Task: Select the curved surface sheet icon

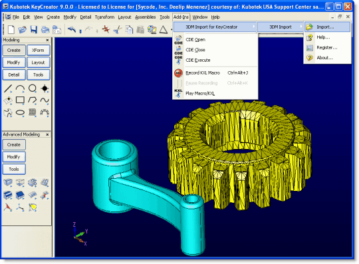Action: click(x=33, y=195)
